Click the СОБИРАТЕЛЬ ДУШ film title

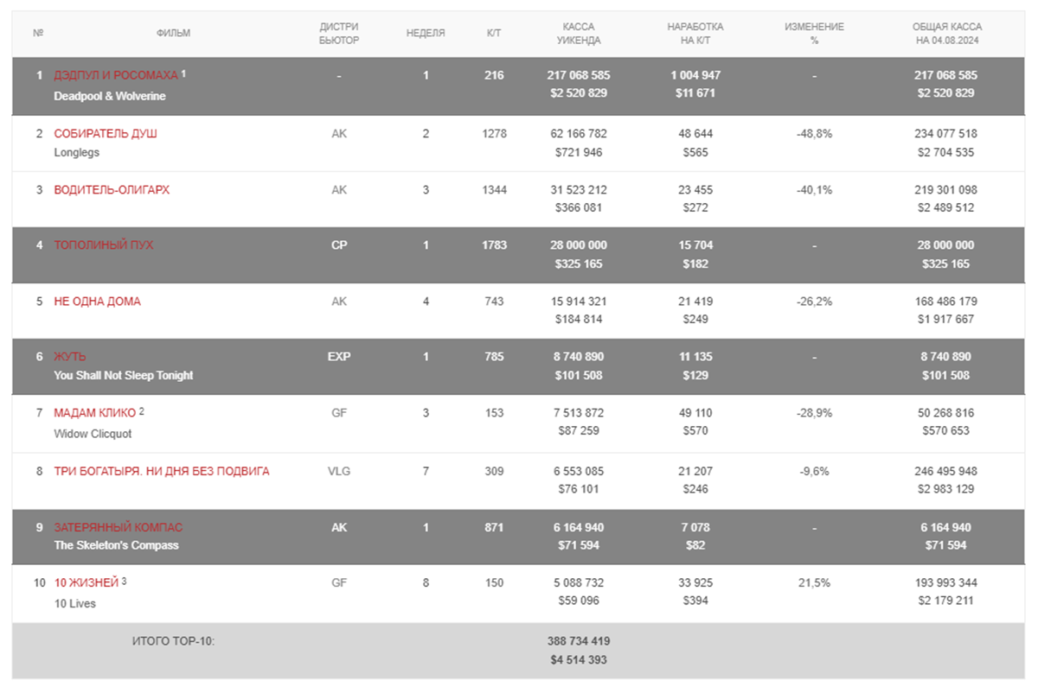tap(106, 134)
